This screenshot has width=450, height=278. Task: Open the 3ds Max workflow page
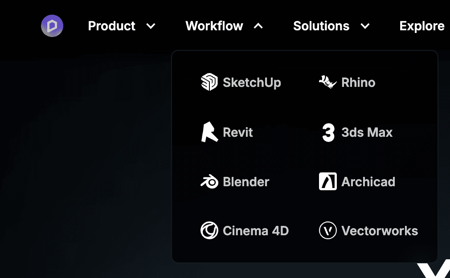[357, 132]
